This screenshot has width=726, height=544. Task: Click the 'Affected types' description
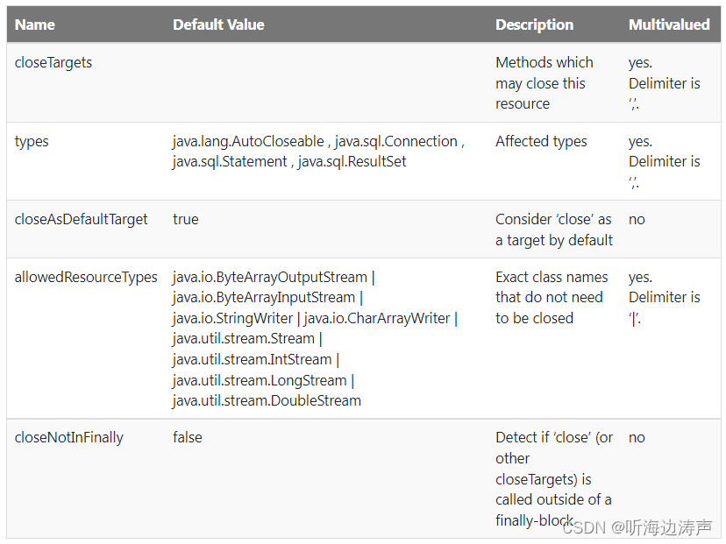point(541,141)
